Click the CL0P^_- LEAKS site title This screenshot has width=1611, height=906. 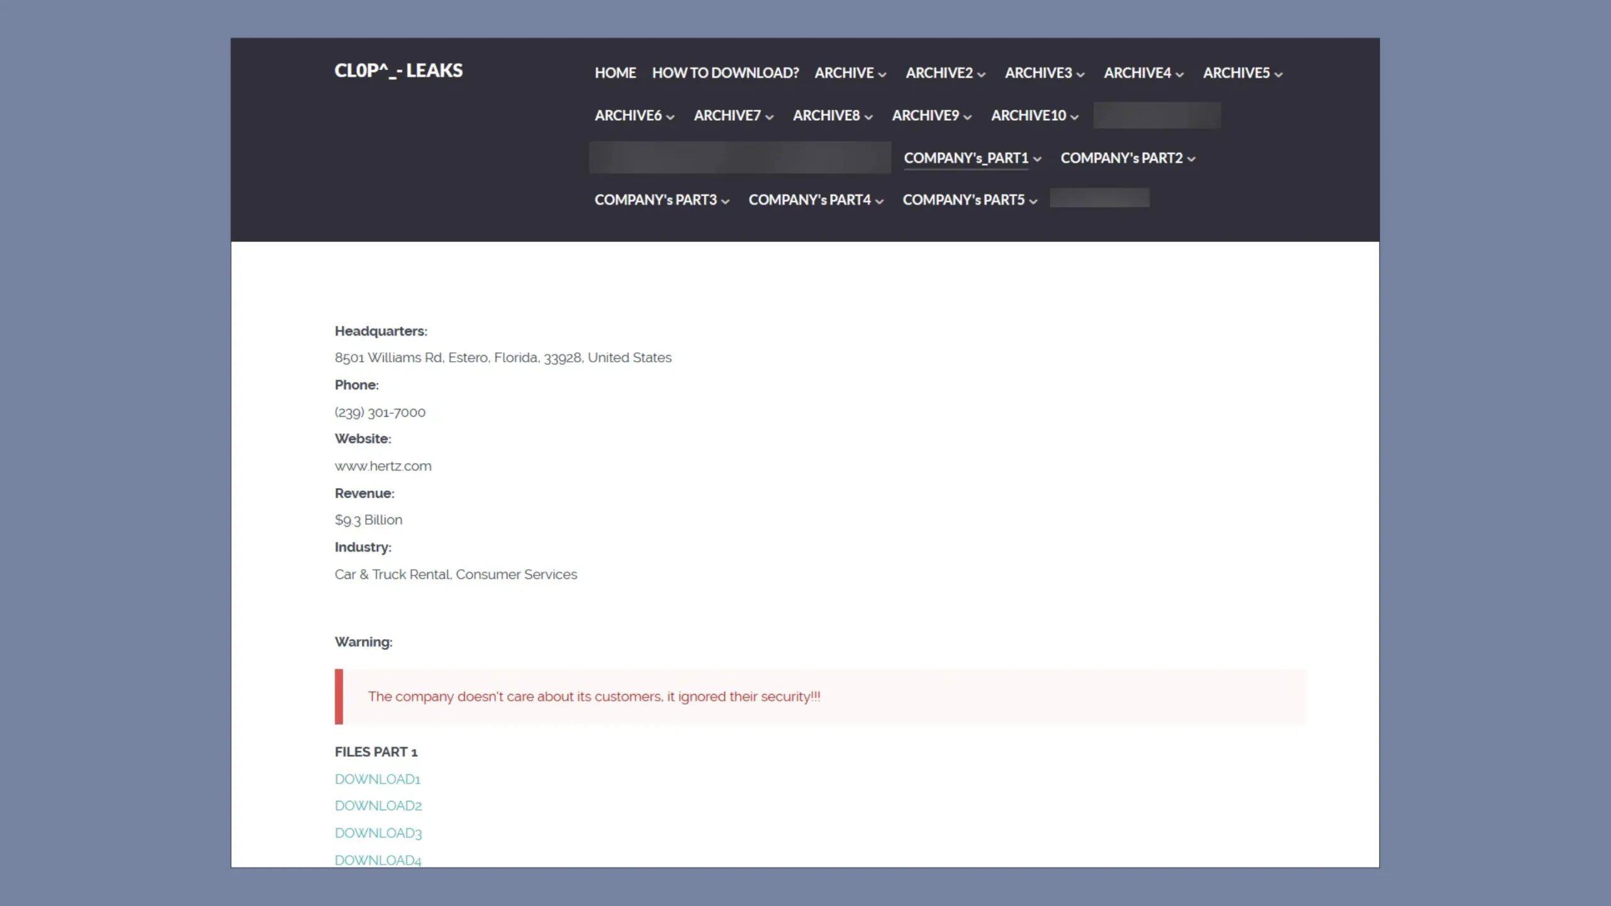pyautogui.click(x=398, y=70)
